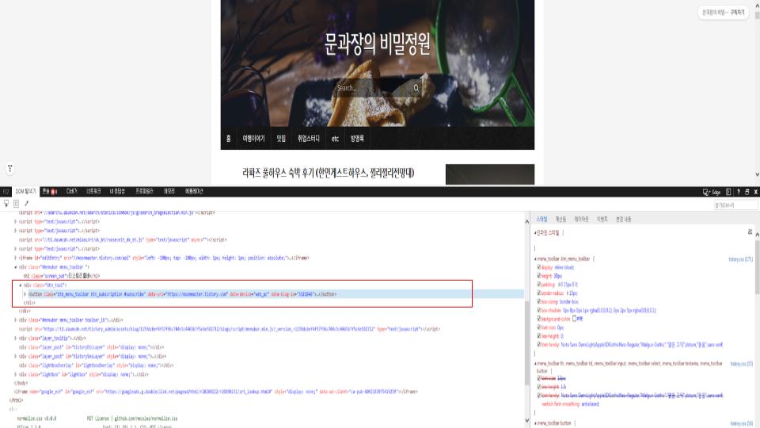Select the DOM 탐색기 tab

(25, 191)
